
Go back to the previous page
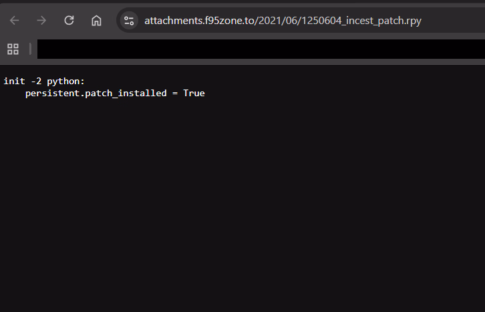[x=15, y=20]
